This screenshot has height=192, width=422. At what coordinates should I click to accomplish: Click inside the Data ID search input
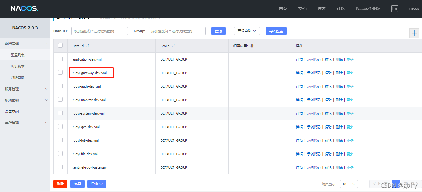(x=99, y=31)
